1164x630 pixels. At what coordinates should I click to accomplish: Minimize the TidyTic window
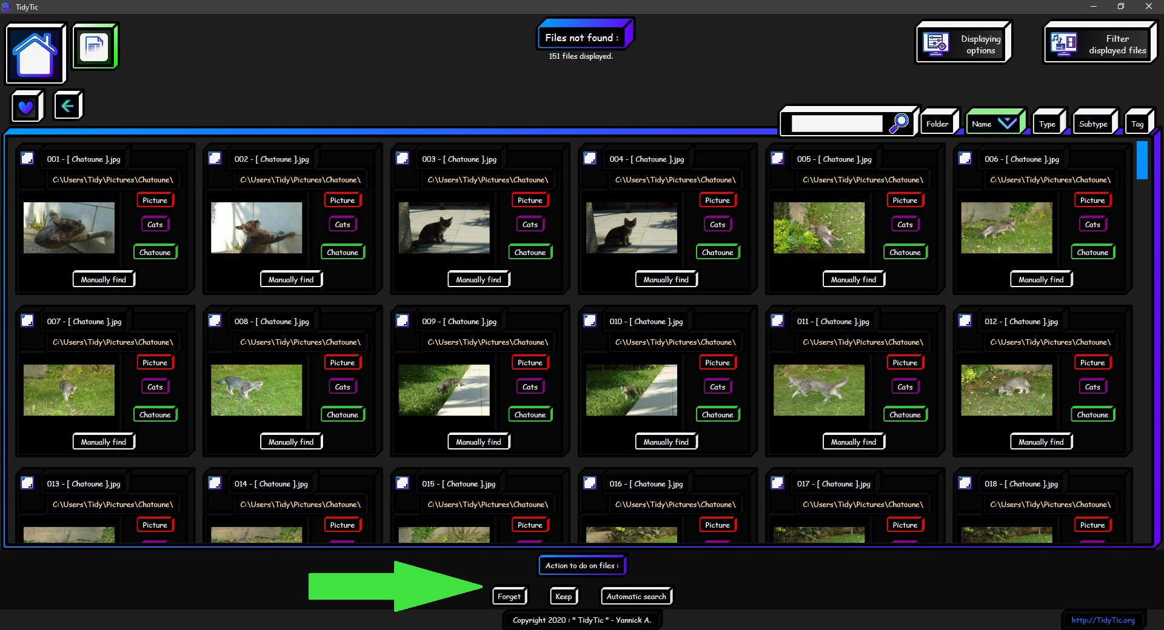1094,7
